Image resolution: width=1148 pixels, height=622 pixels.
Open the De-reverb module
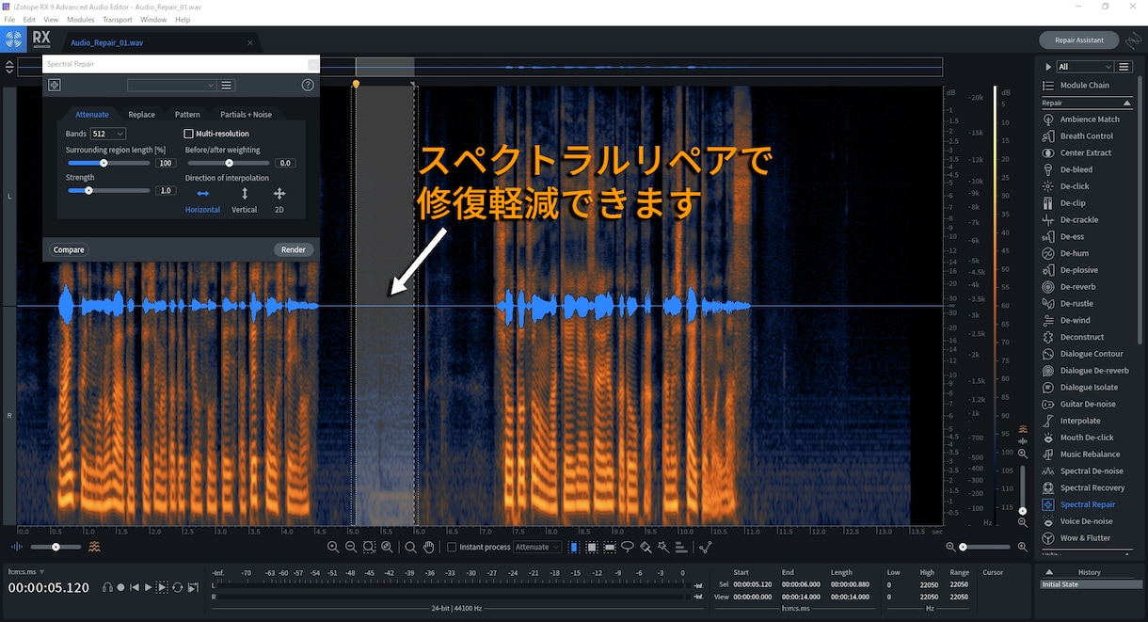(1087, 287)
